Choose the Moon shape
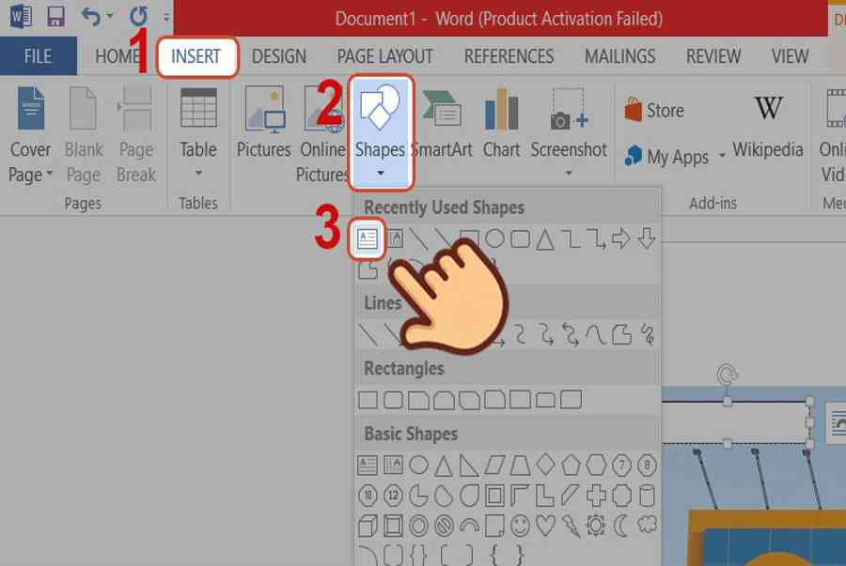 (621, 527)
